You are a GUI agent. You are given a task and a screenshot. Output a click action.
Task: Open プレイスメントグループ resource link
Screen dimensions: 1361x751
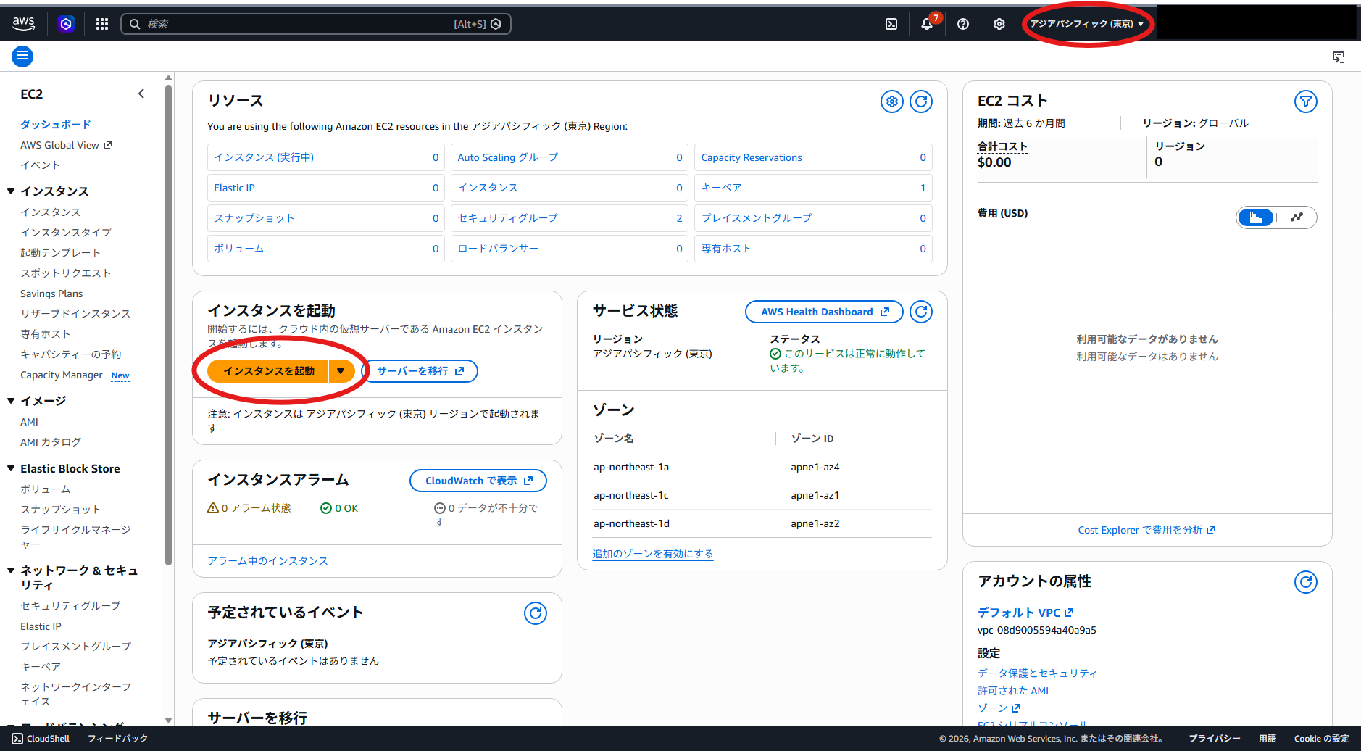pos(757,218)
